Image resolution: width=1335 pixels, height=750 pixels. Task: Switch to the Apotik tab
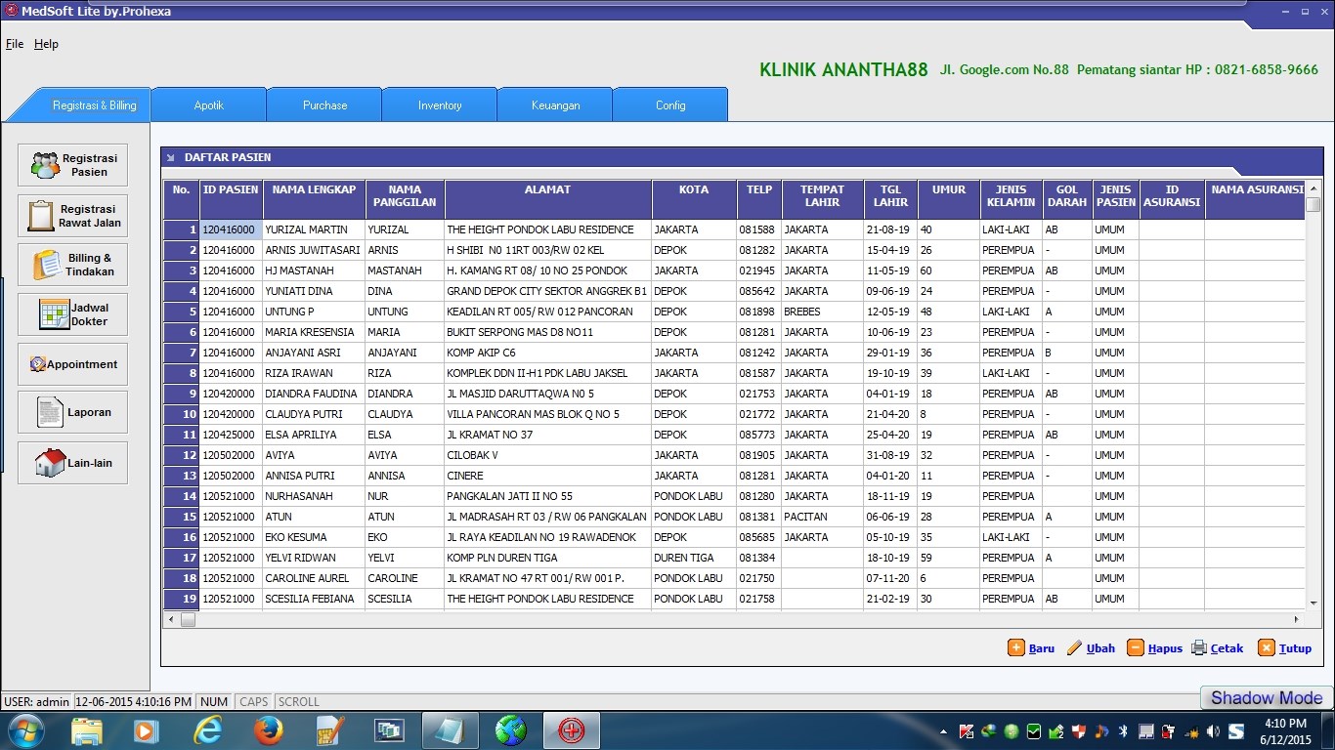click(208, 105)
